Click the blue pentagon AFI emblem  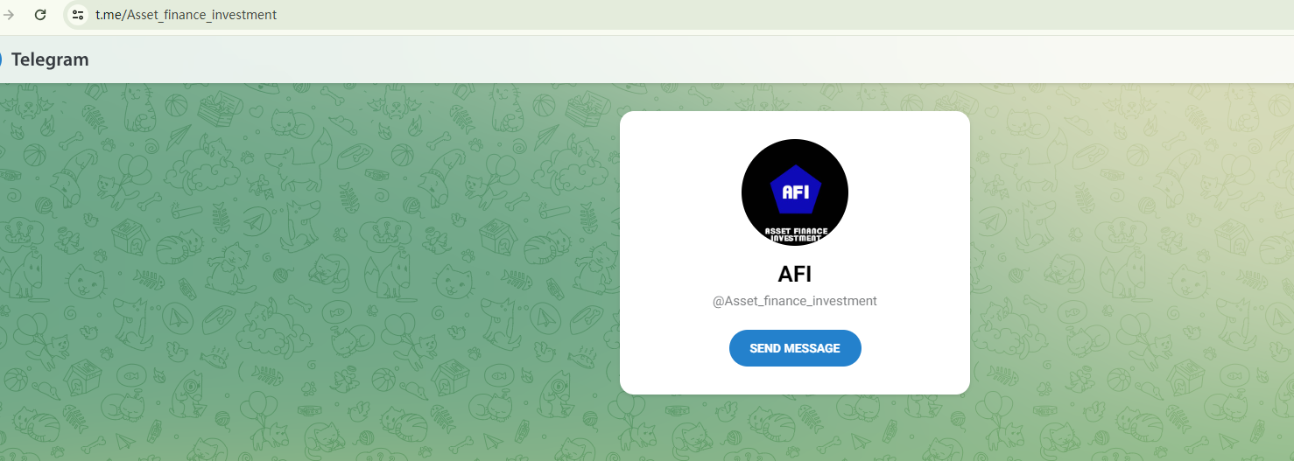tap(795, 190)
